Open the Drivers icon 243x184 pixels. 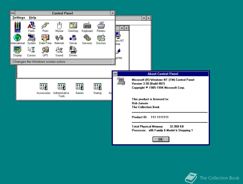tap(73, 50)
